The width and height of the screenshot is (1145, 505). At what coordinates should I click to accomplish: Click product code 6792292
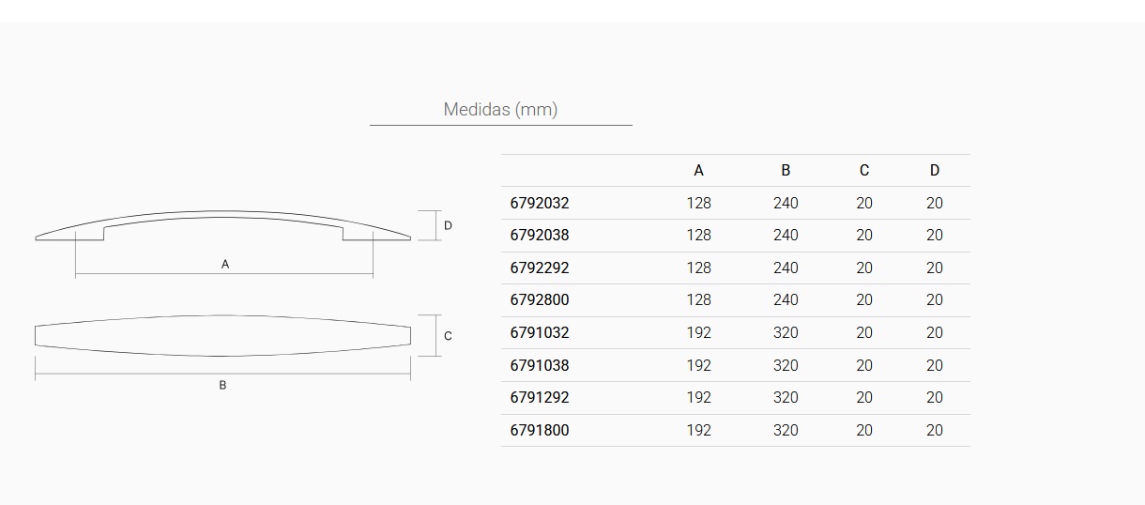tap(540, 268)
